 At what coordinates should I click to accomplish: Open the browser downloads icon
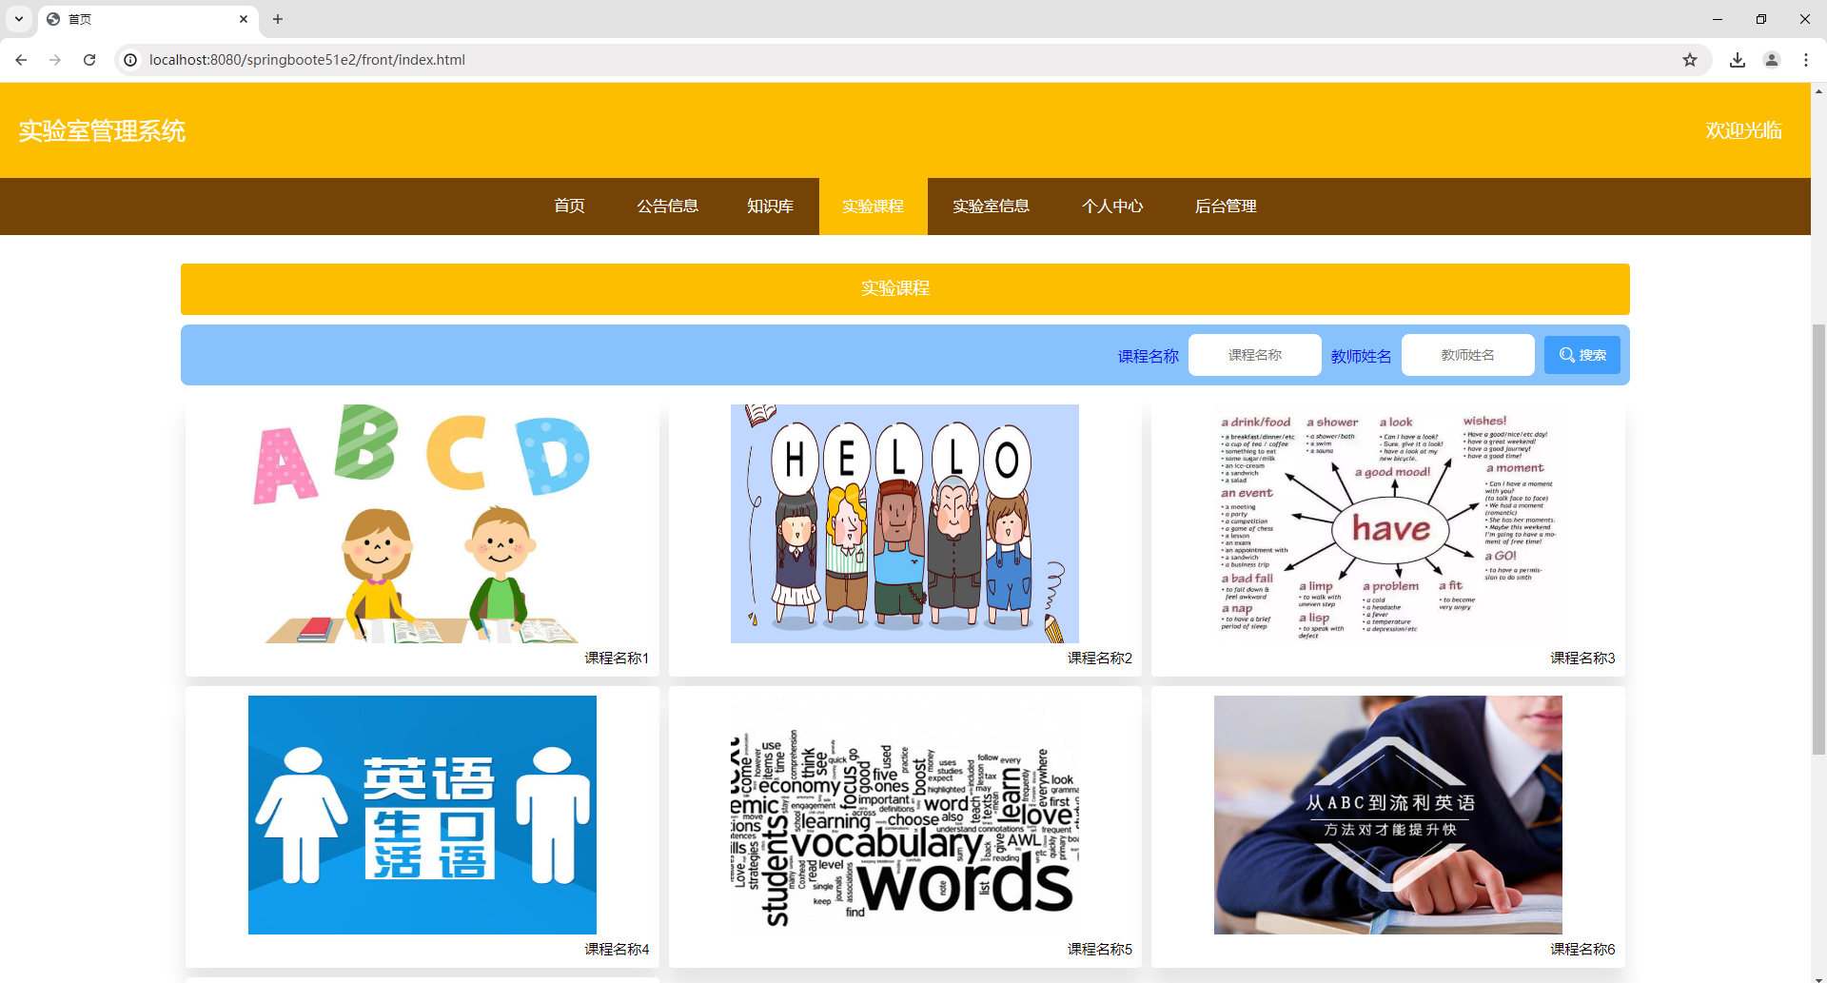(1737, 59)
